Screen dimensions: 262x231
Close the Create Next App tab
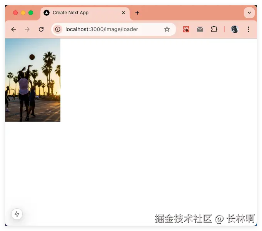click(x=123, y=13)
